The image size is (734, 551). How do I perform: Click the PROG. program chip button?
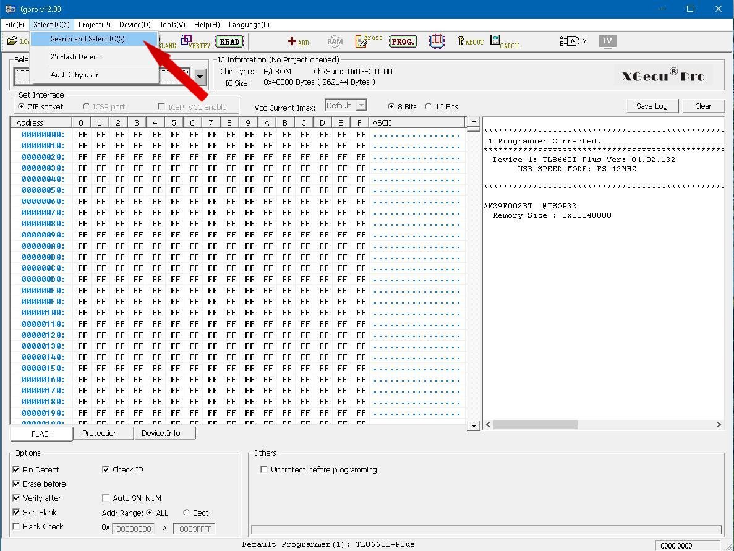[403, 41]
